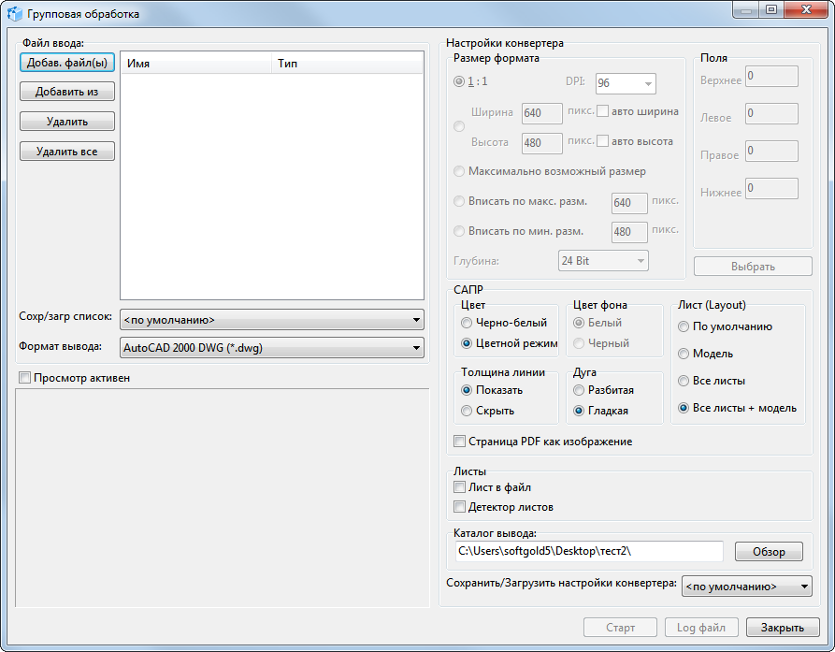Select 'Все листы' layout option

tap(684, 381)
